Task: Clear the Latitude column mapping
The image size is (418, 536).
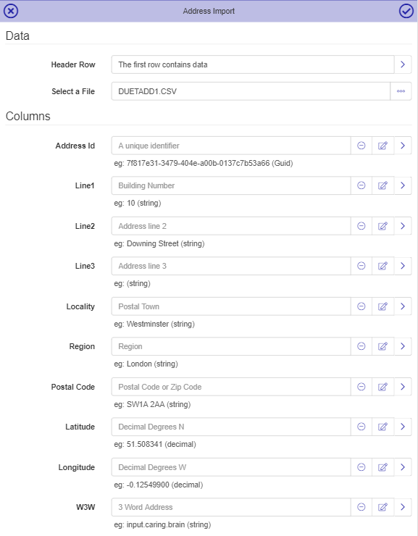Action: coord(361,427)
